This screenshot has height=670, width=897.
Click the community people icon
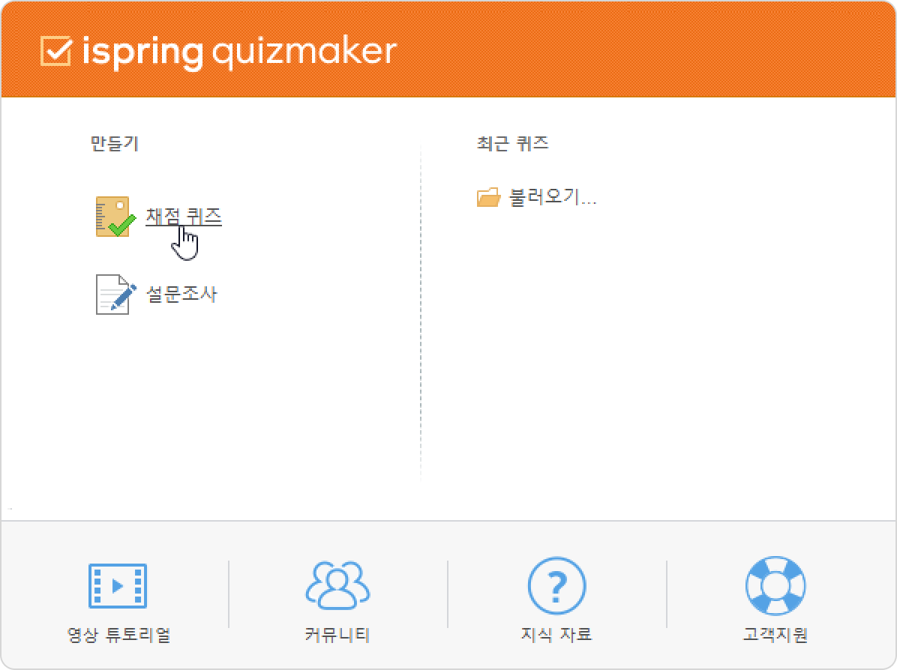click(x=337, y=585)
